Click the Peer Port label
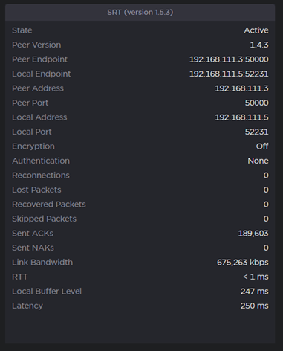283x351 pixels. tap(30, 103)
